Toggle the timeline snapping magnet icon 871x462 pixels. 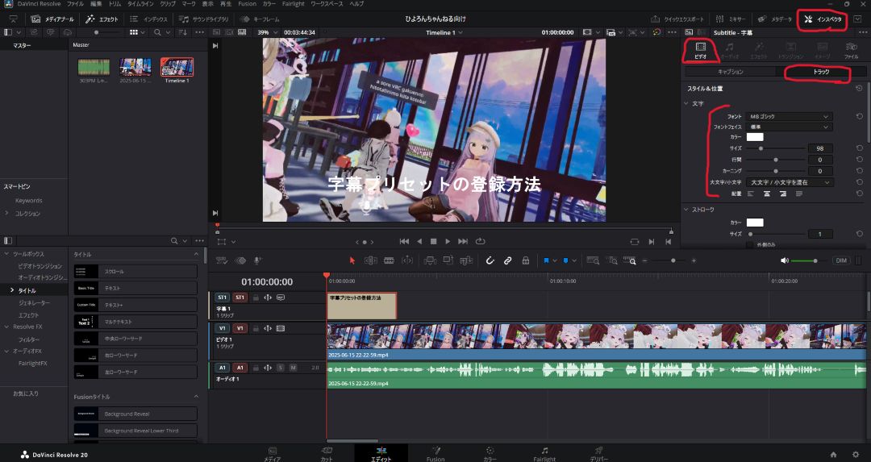490,260
